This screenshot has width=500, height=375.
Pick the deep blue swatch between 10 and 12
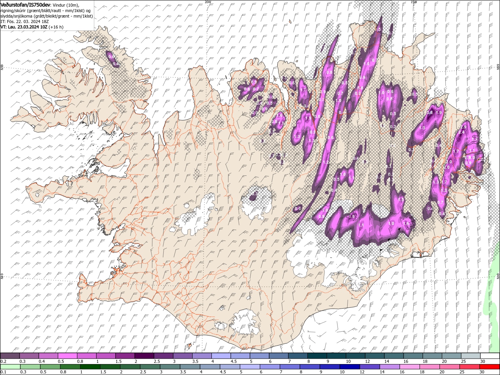point(350,367)
